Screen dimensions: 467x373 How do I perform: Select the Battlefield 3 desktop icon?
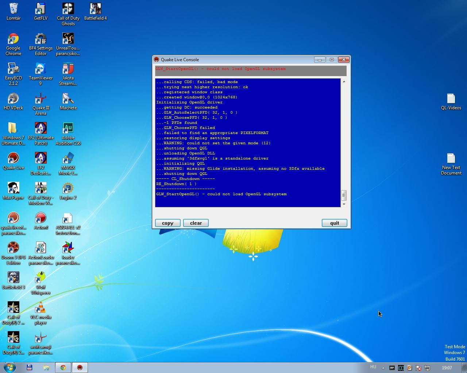[x=13, y=280]
